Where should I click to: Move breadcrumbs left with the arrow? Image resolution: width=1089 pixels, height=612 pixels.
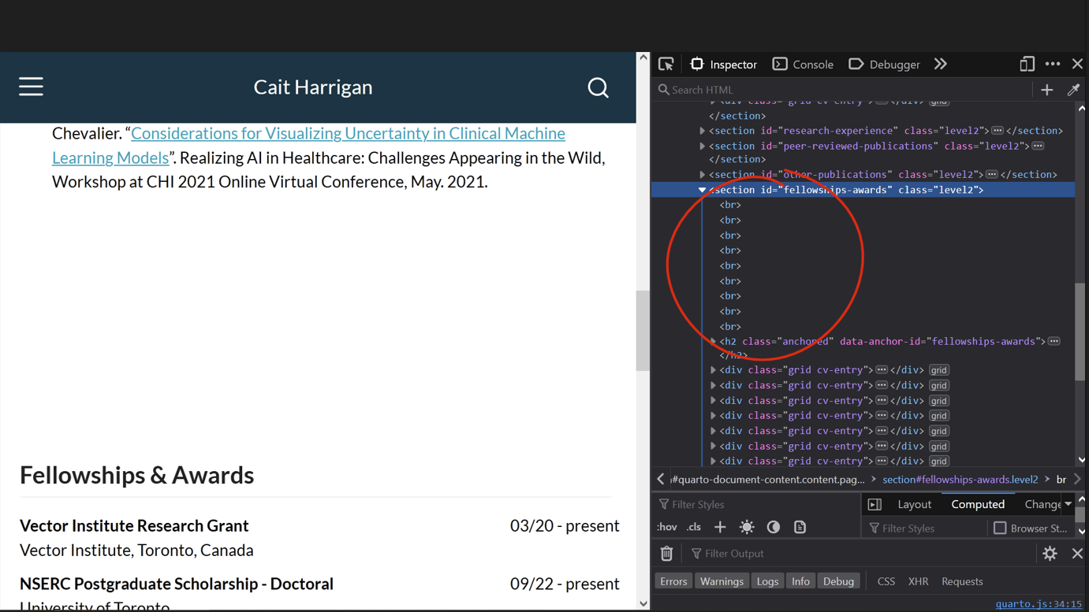coord(661,479)
